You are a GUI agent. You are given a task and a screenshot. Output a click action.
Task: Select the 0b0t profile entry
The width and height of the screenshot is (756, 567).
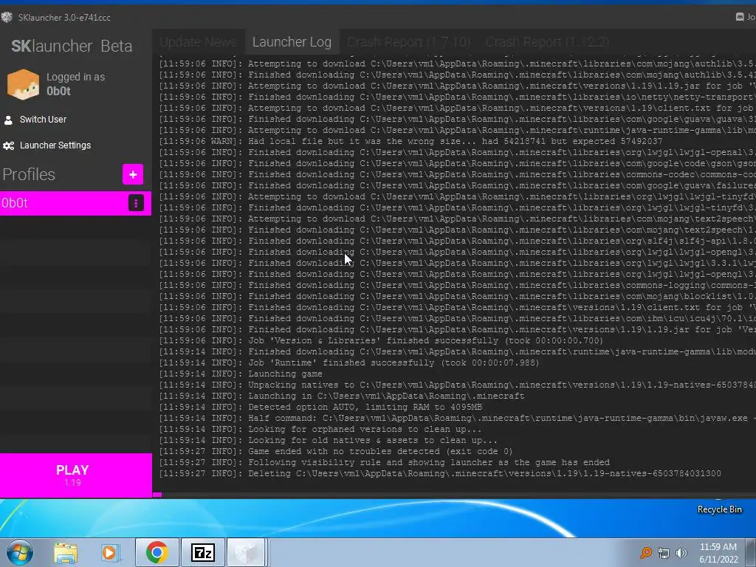(x=75, y=203)
